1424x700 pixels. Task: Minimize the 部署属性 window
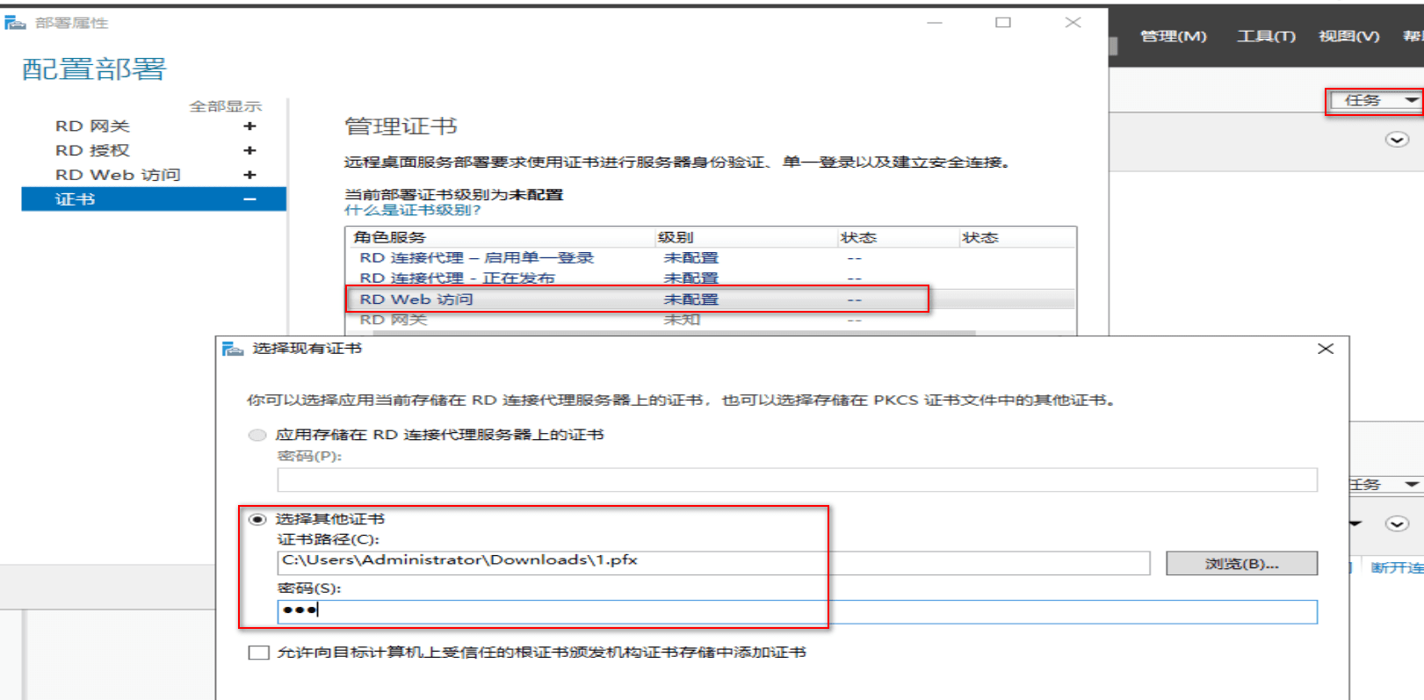(935, 23)
